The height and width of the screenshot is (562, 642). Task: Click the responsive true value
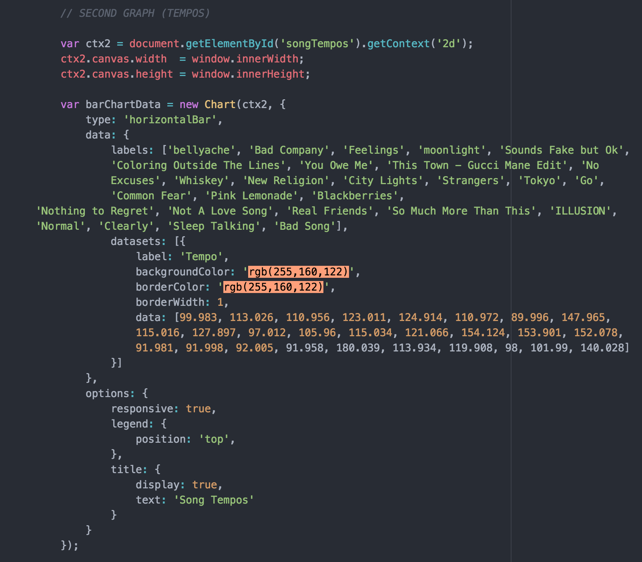198,409
